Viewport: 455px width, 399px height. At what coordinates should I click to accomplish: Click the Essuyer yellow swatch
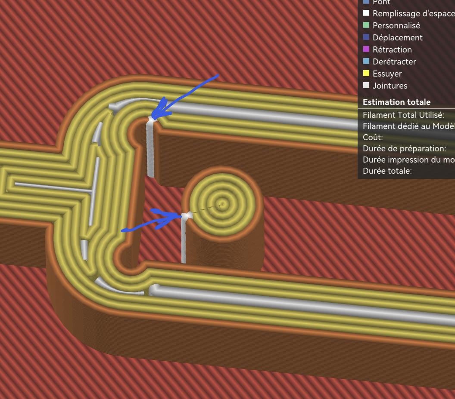click(x=366, y=73)
